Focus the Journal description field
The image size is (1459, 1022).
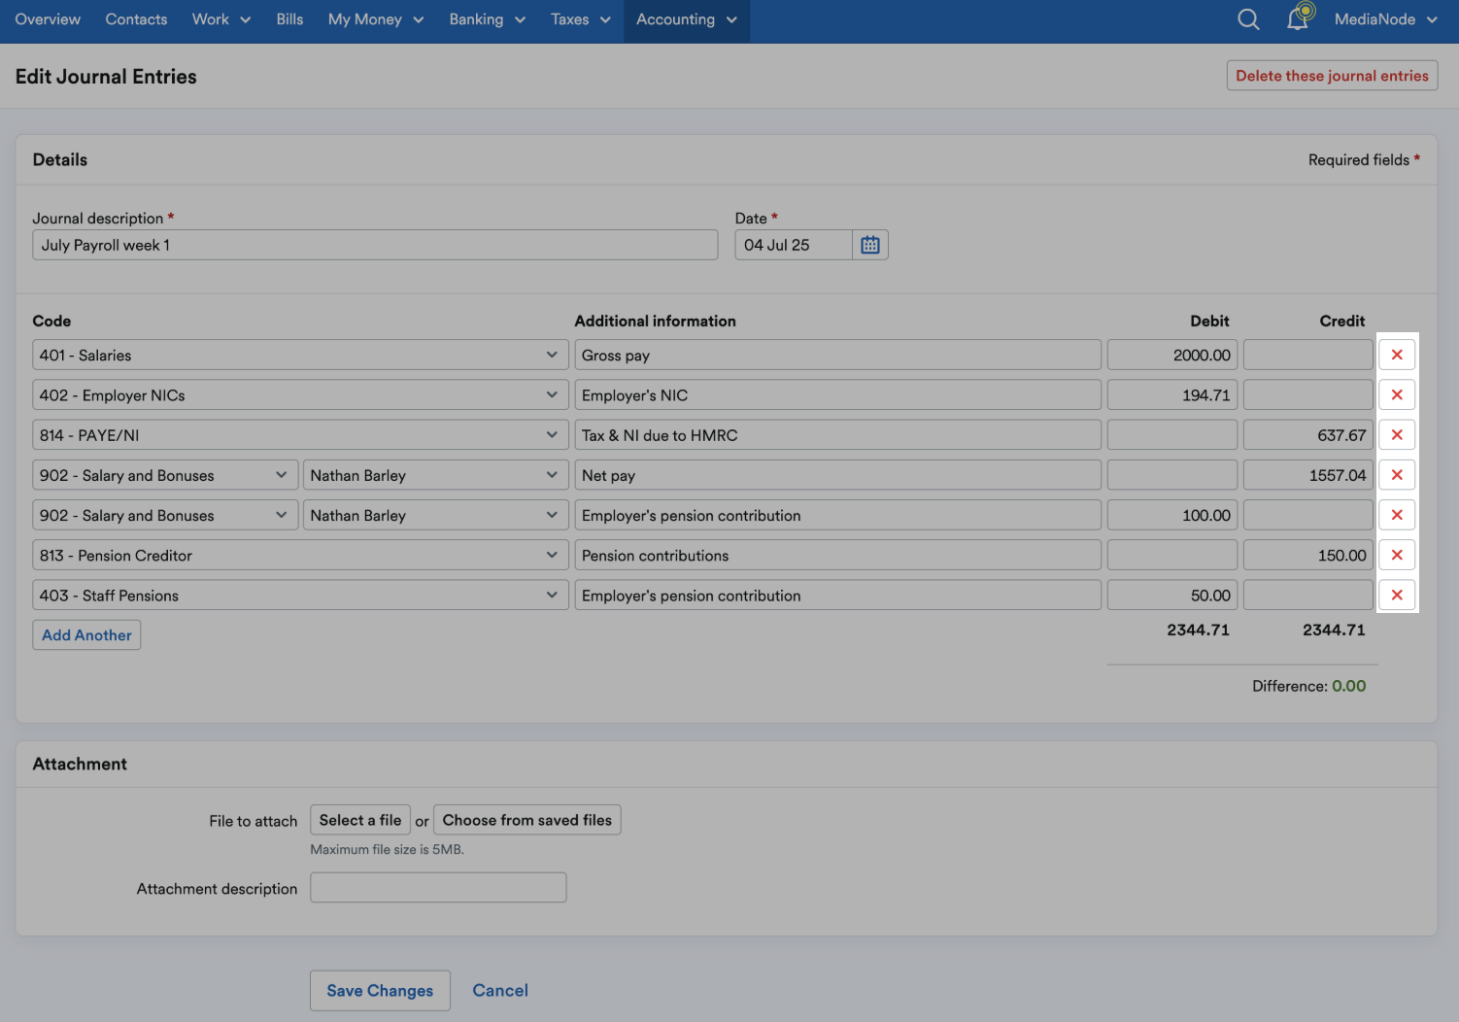pos(375,245)
